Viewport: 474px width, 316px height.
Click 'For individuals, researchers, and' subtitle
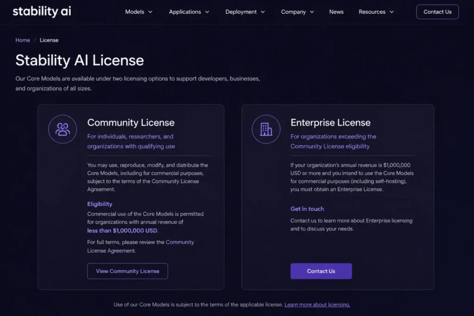130,136
